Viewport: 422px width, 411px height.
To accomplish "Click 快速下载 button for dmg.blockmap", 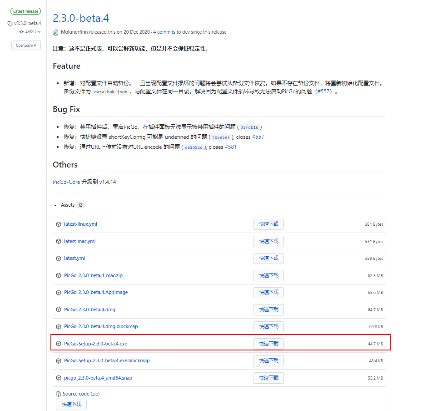I will (x=268, y=327).
